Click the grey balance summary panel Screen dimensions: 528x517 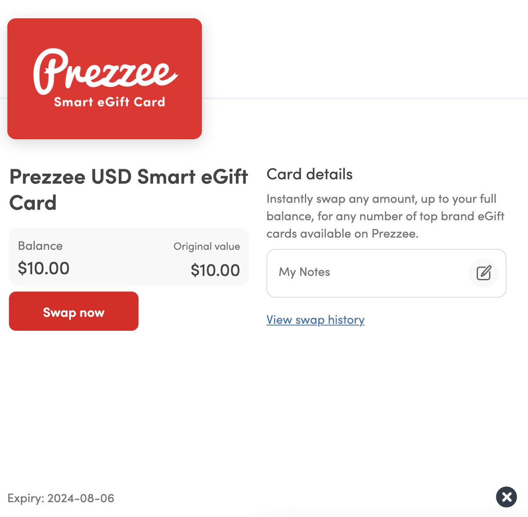point(129,256)
